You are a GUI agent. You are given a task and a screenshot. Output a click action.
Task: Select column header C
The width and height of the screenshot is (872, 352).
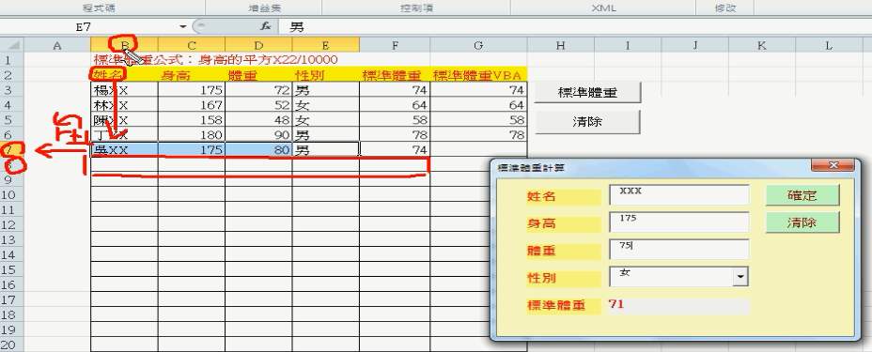(x=192, y=46)
